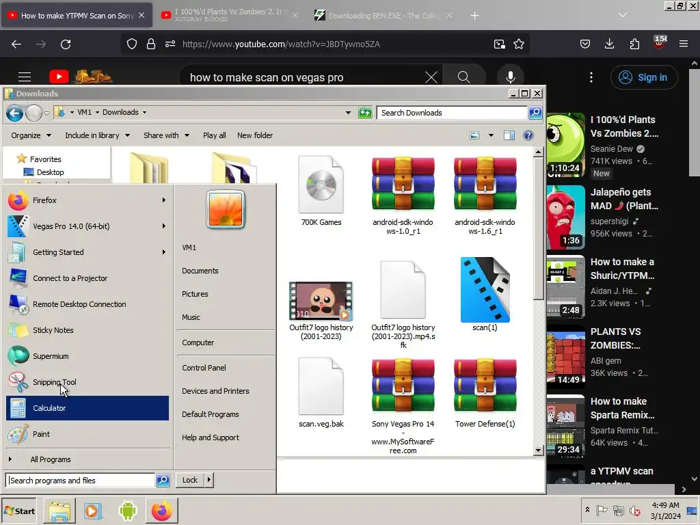Switch to Downloading BEN.EXE tab

(x=384, y=15)
